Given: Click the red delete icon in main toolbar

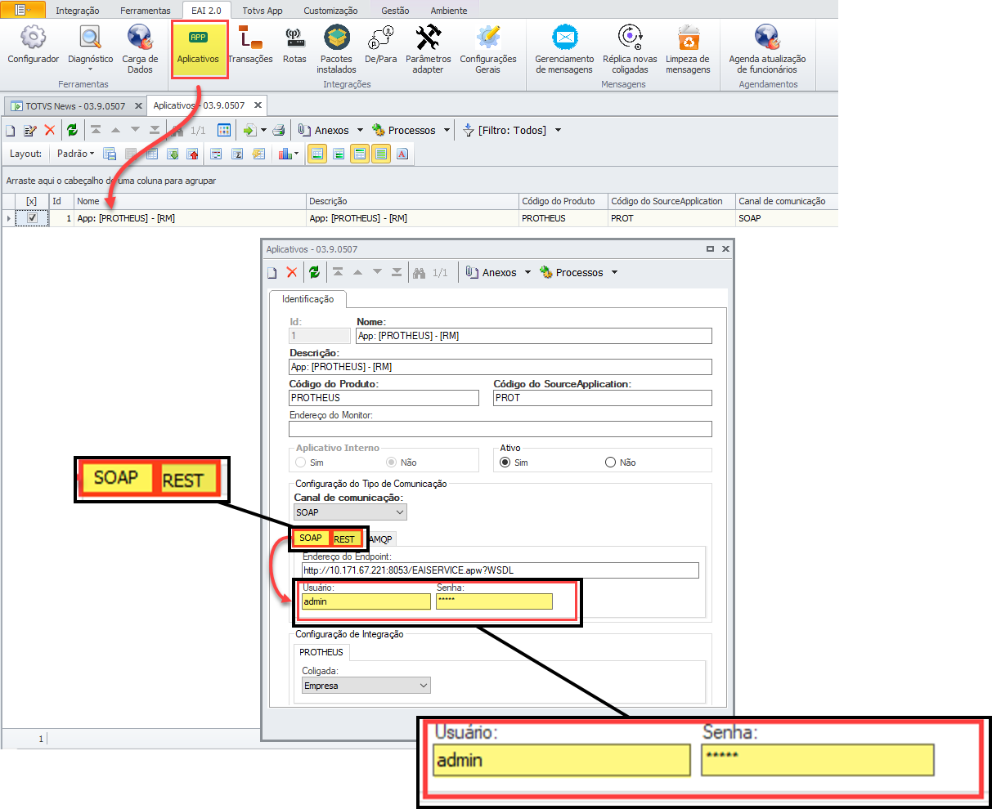Looking at the screenshot, I should pos(50,131).
